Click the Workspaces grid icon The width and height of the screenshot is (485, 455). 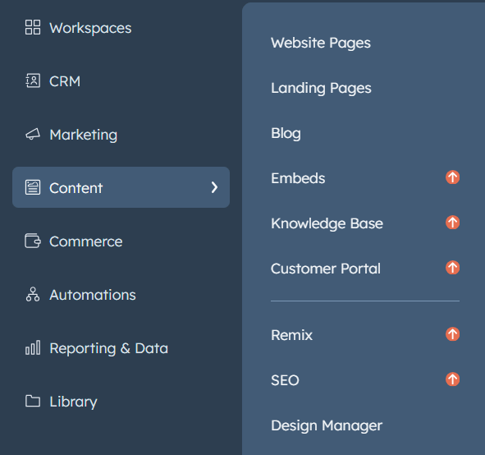click(x=33, y=27)
